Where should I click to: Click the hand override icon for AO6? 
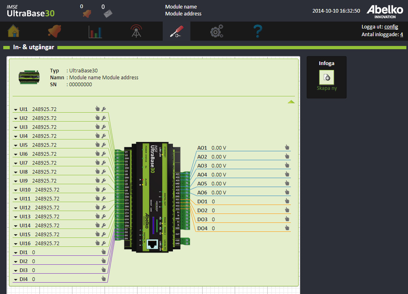pyautogui.click(x=287, y=192)
